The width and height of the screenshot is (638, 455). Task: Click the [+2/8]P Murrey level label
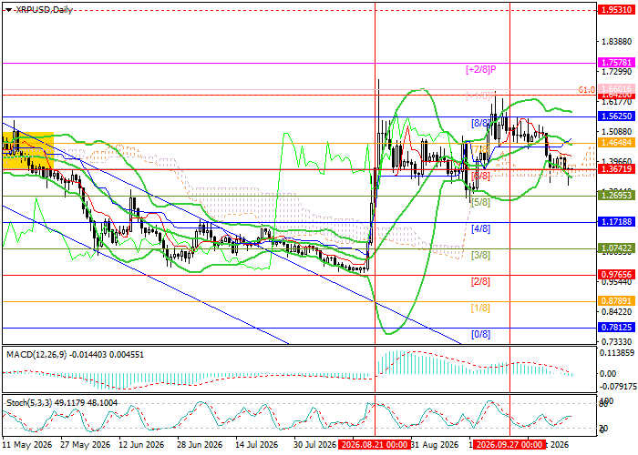481,69
